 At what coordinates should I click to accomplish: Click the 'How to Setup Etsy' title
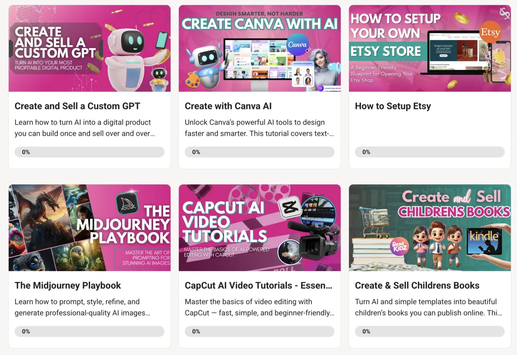pos(393,106)
